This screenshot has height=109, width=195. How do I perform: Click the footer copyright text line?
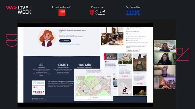coord(38,98)
